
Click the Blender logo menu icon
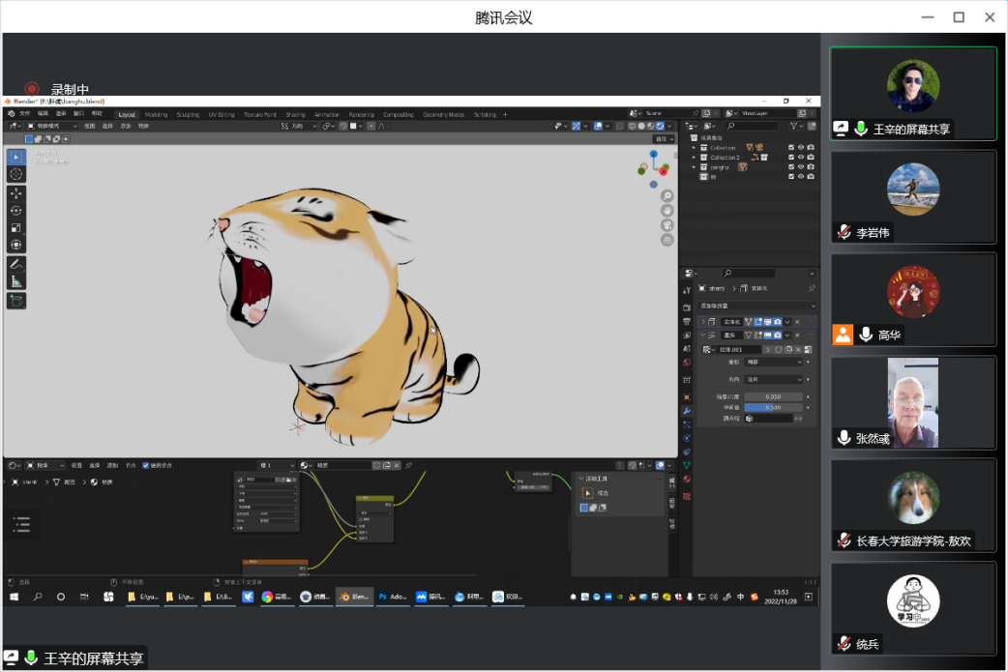(x=11, y=114)
